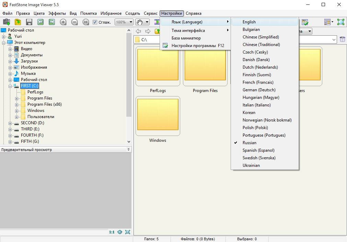The width and height of the screenshot is (347, 242).
Task: Expand the Yuri tree node
Action: pos(4,36)
